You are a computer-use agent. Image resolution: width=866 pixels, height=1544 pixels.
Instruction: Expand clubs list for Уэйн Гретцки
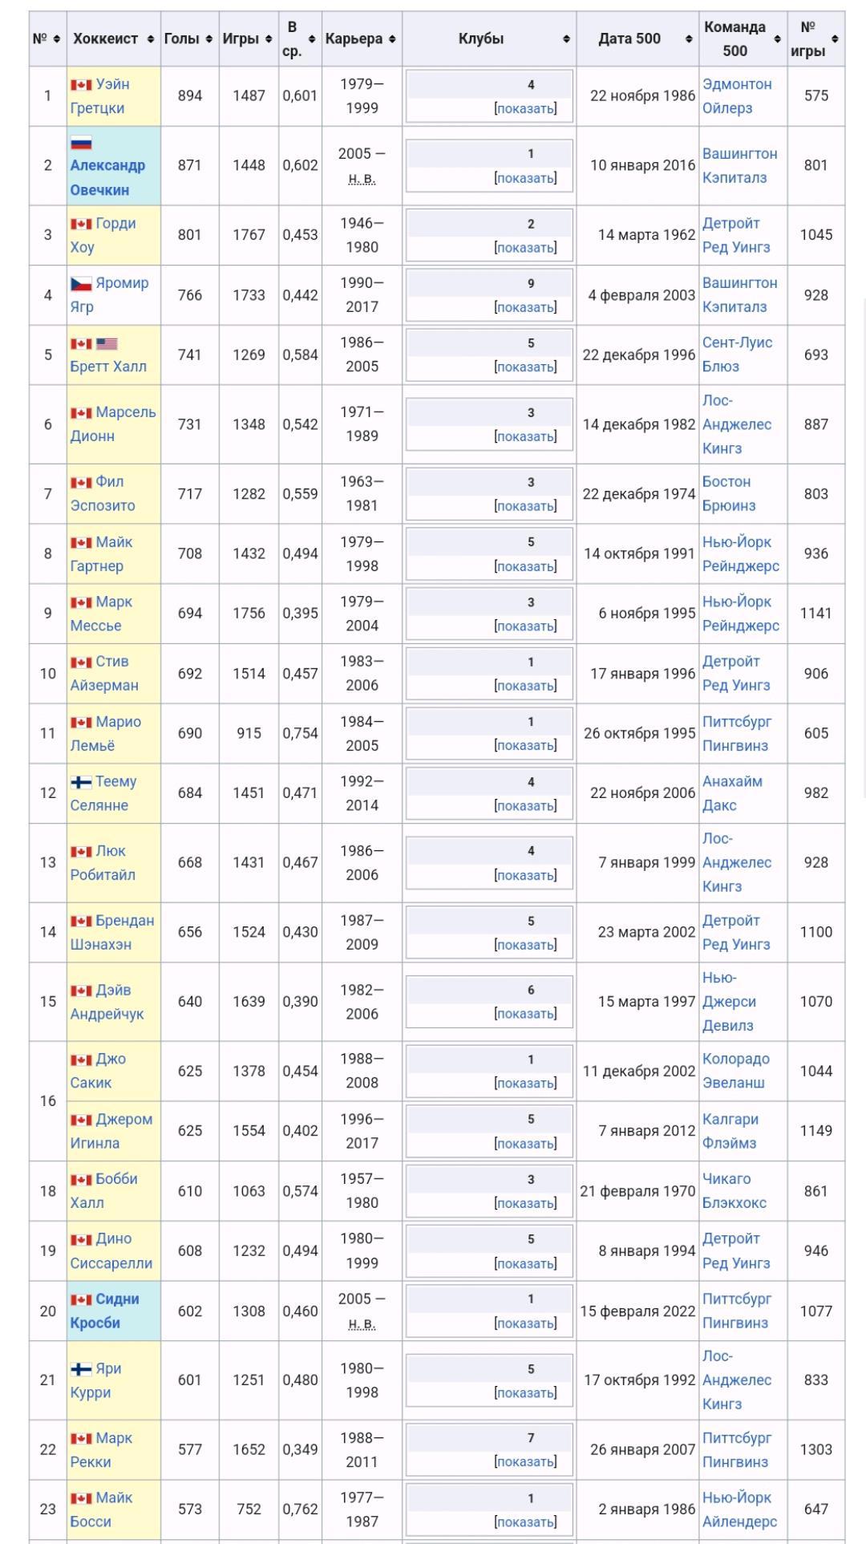pos(525,108)
